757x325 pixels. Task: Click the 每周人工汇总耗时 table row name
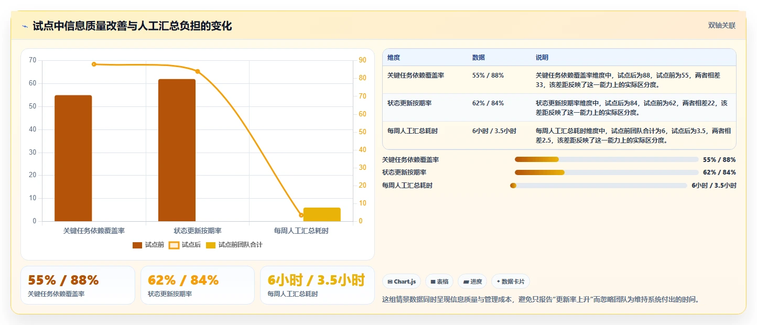pyautogui.click(x=413, y=131)
